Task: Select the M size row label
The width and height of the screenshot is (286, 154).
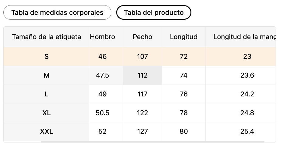Action: [47, 75]
